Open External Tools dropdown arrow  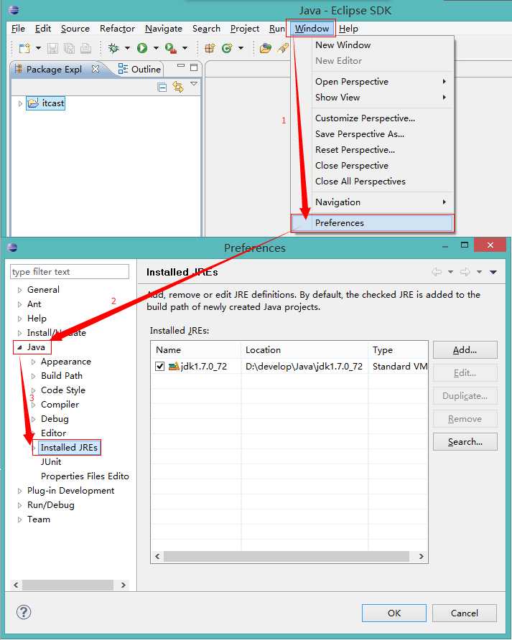185,48
